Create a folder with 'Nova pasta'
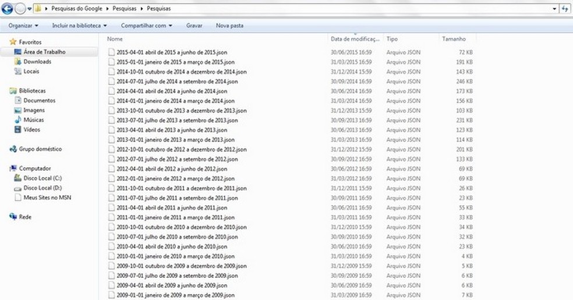Image resolution: width=573 pixels, height=300 pixels. tap(229, 26)
